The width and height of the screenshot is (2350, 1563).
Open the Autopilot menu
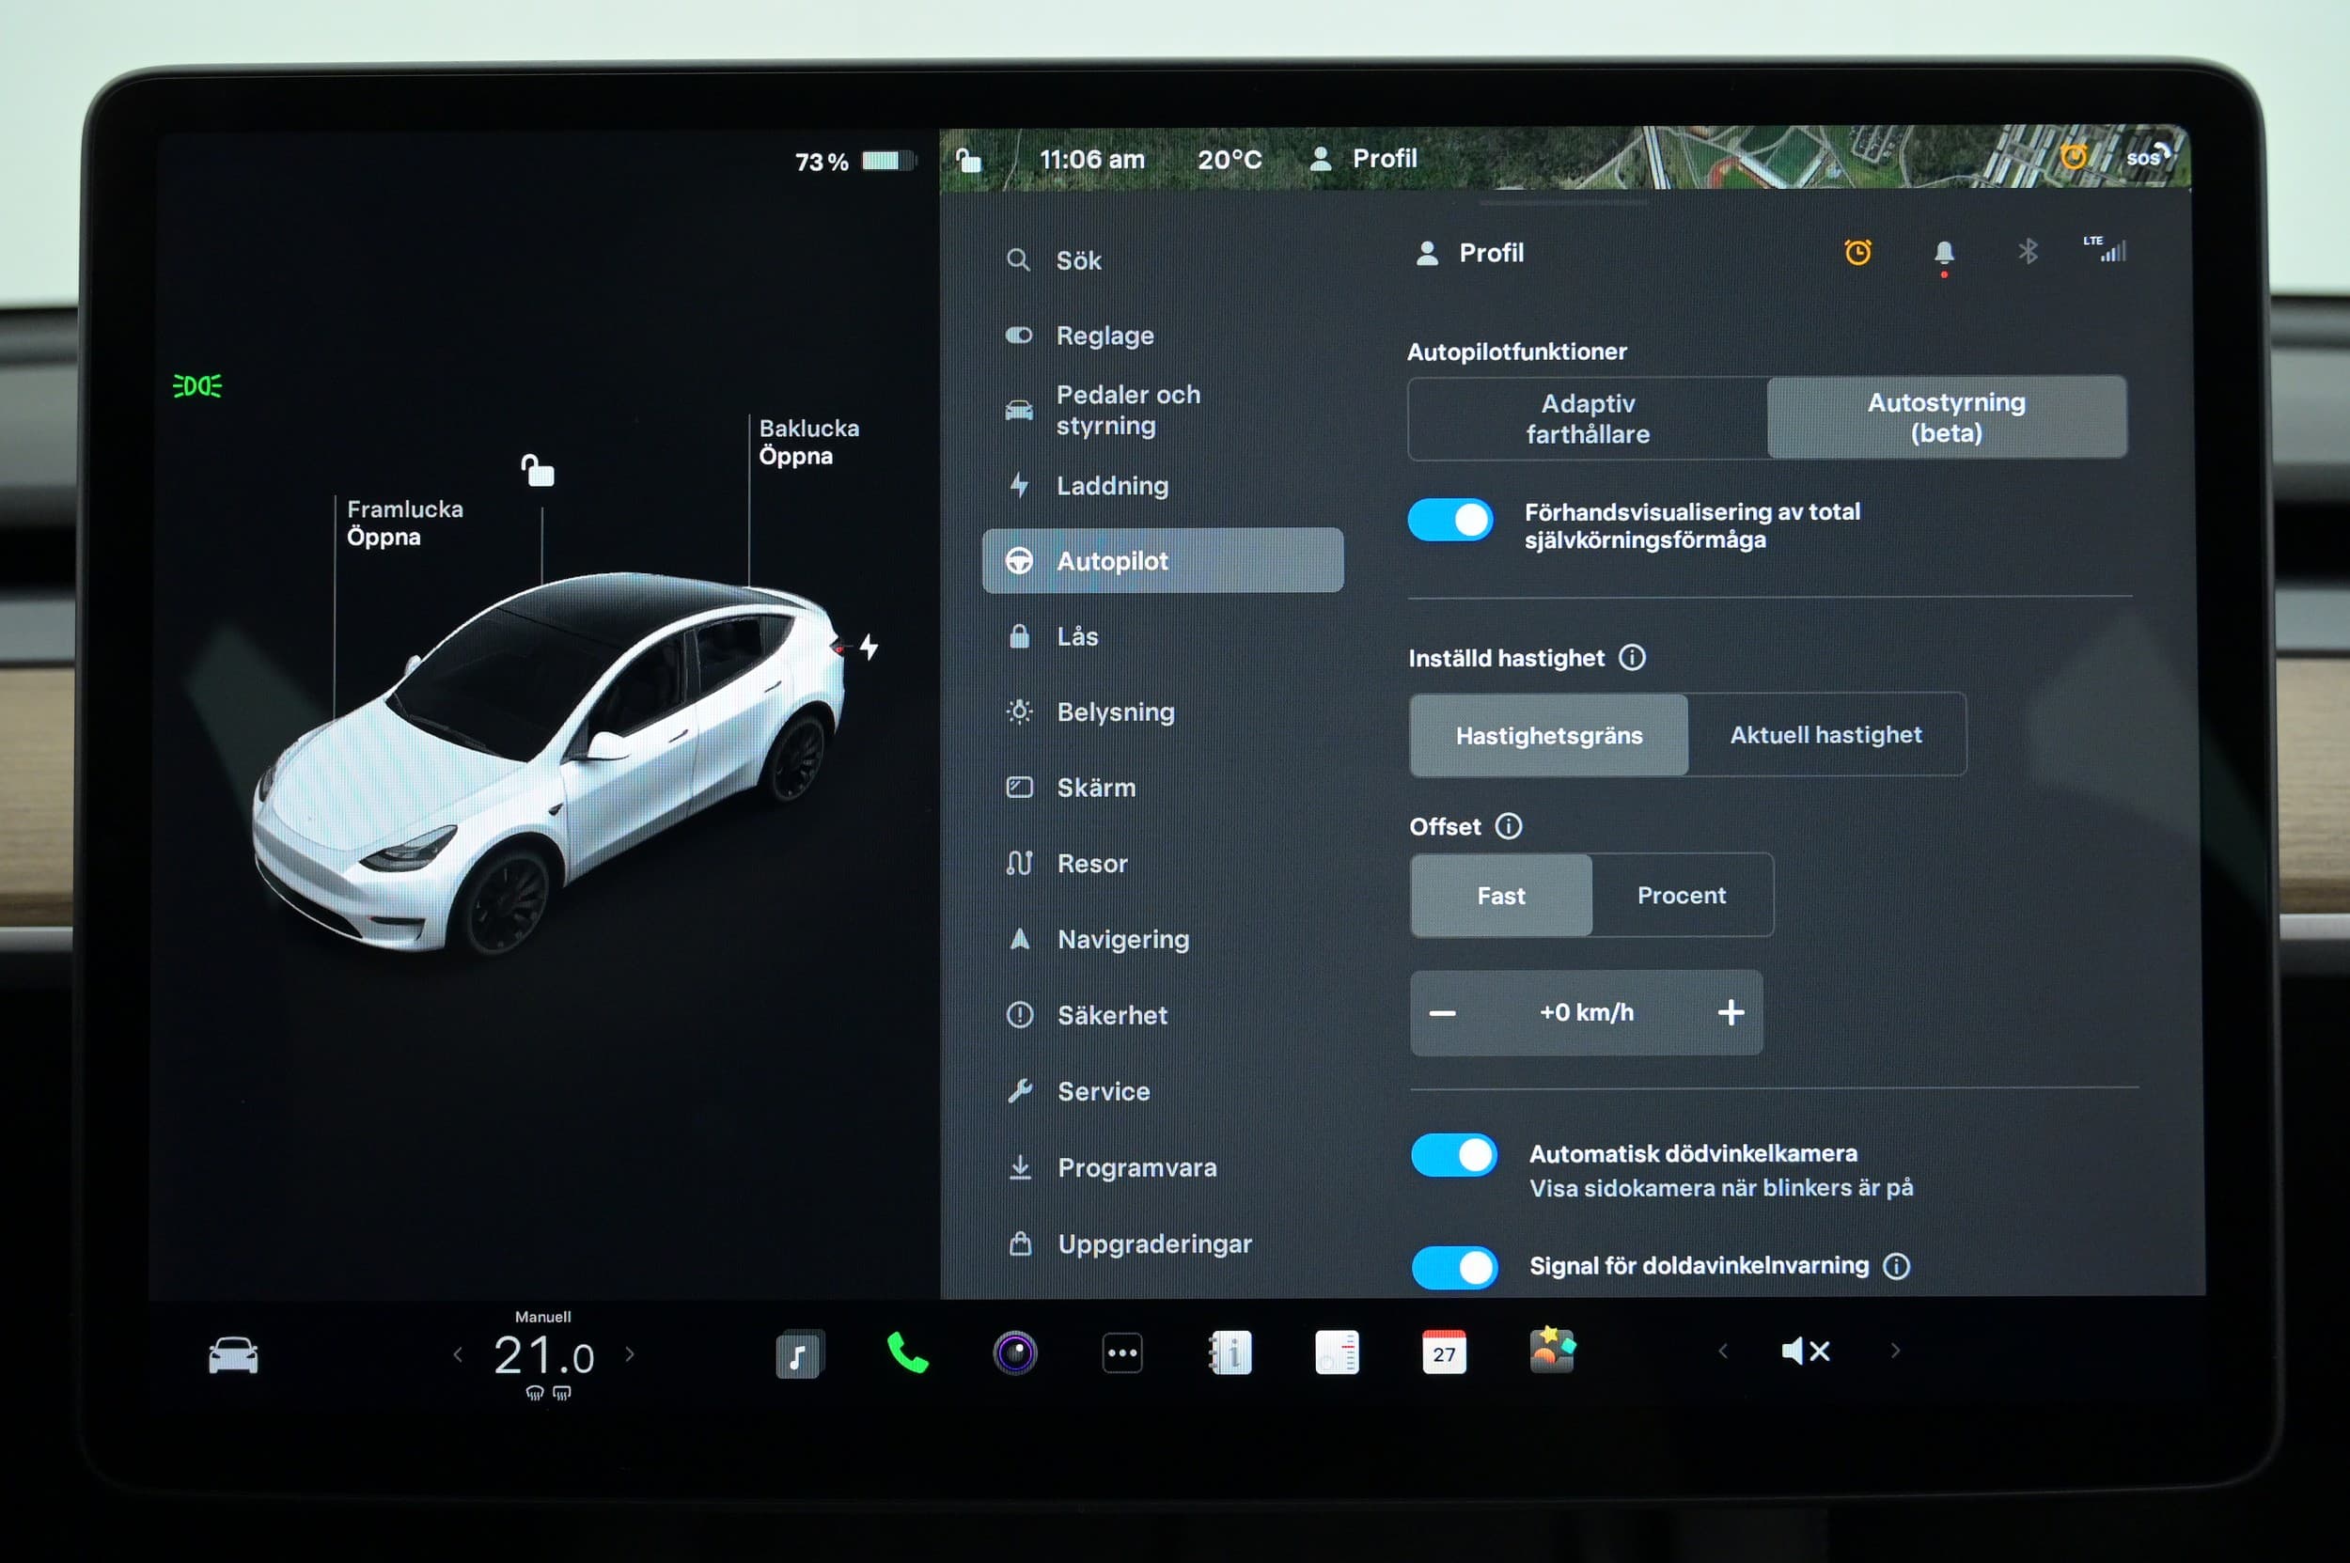tap(1163, 560)
